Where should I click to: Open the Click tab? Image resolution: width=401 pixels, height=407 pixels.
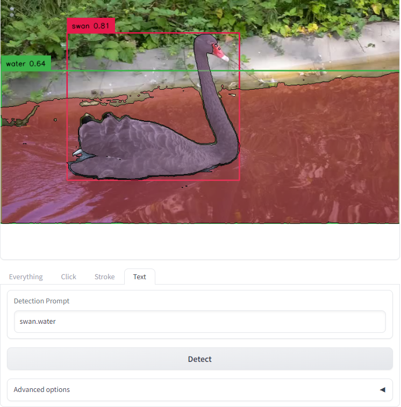click(68, 277)
